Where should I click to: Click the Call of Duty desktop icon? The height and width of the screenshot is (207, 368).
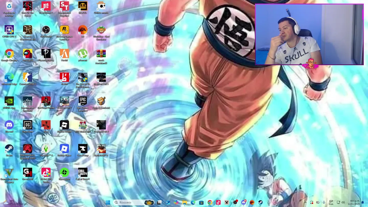coord(83,174)
